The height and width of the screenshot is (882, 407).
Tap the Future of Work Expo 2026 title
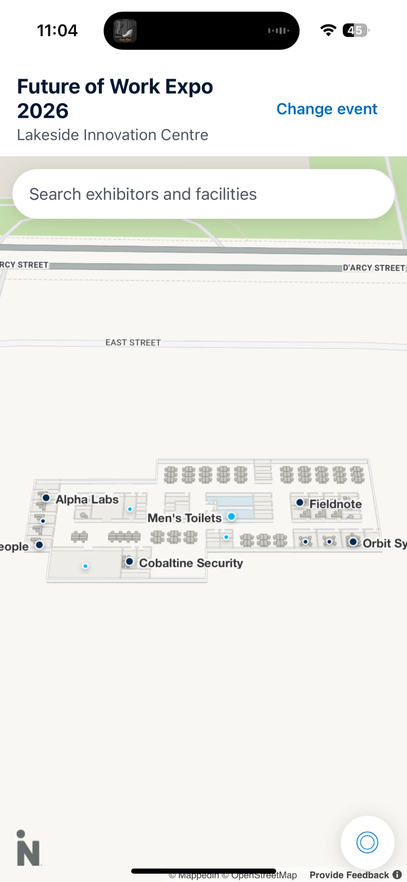(x=115, y=98)
